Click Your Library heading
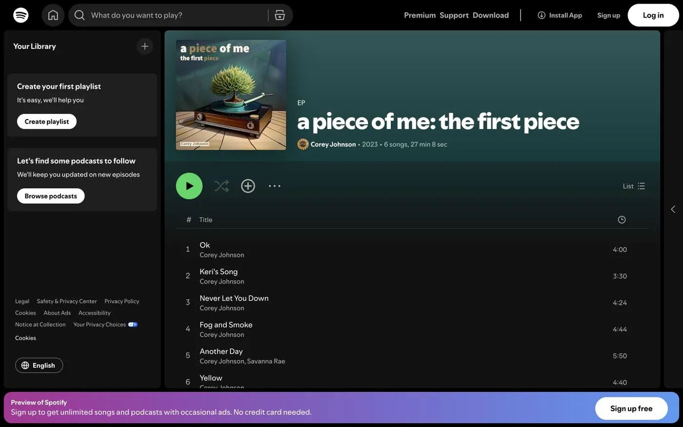The height and width of the screenshot is (427, 683). click(35, 46)
